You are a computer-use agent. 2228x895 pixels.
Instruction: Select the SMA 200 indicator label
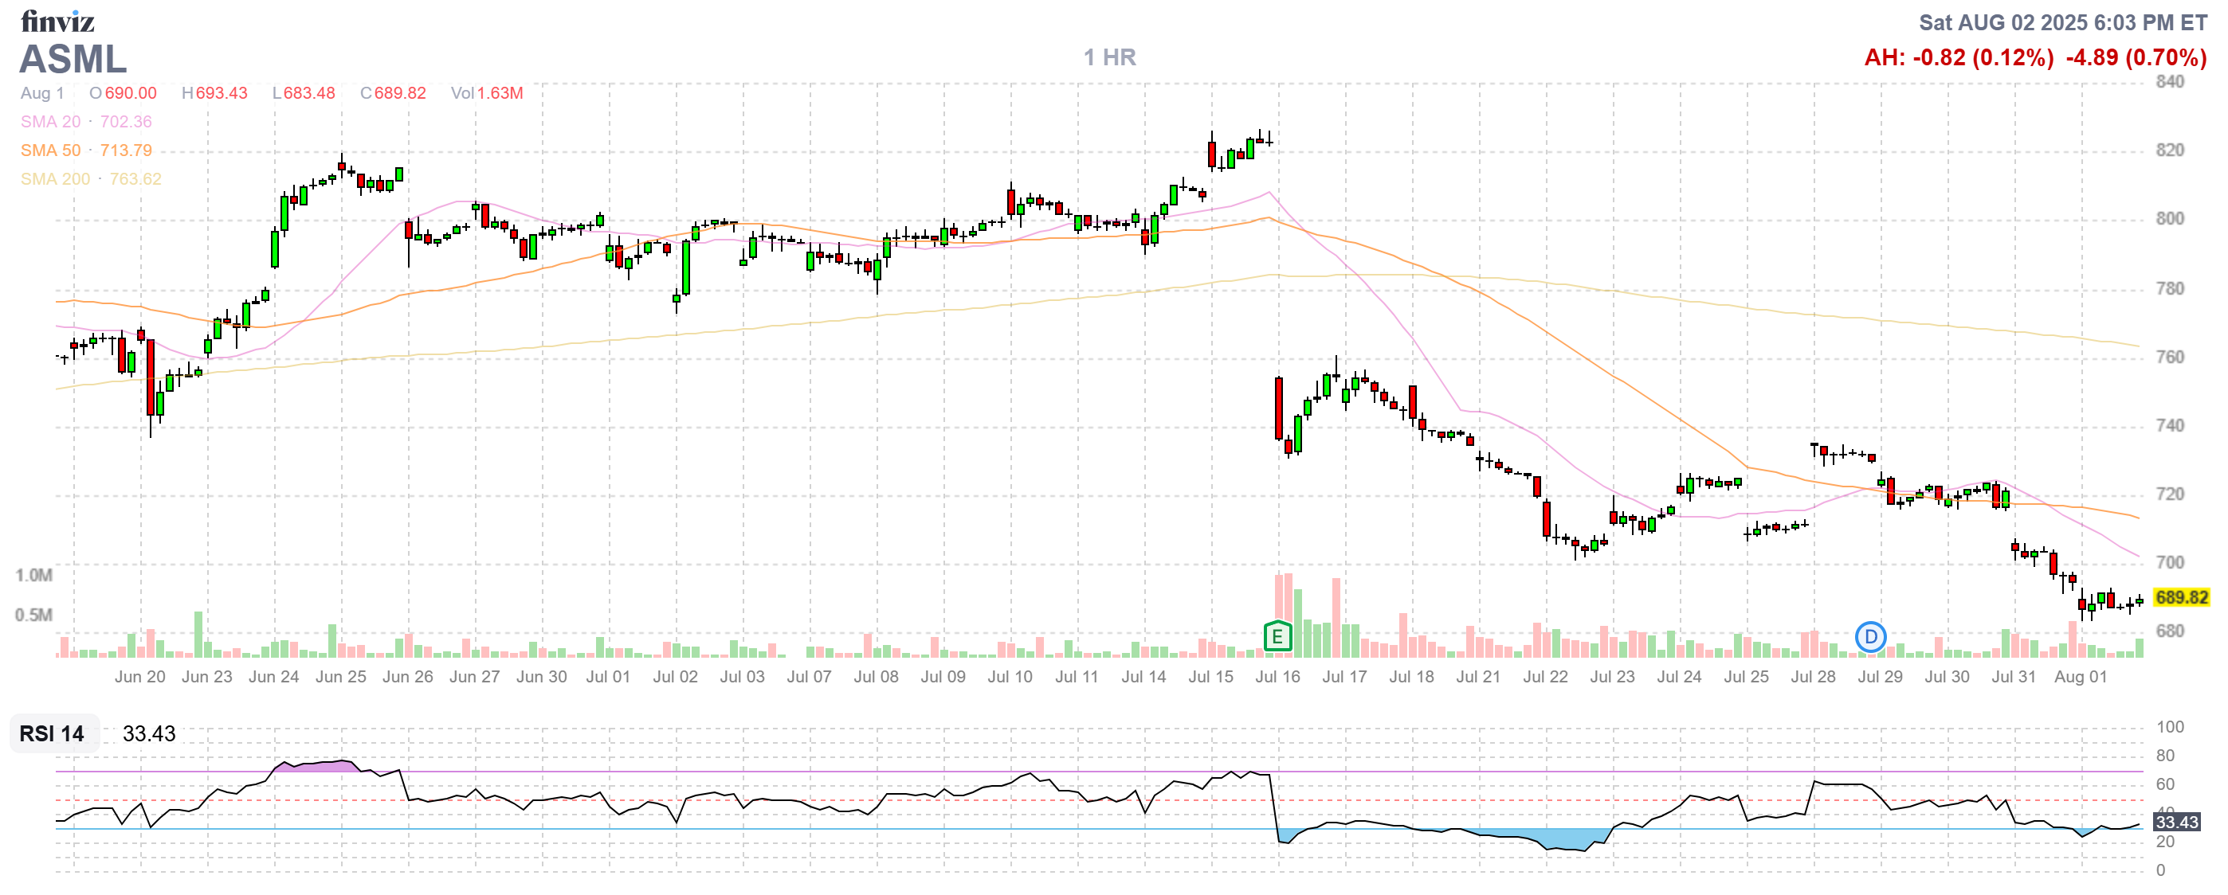click(55, 179)
